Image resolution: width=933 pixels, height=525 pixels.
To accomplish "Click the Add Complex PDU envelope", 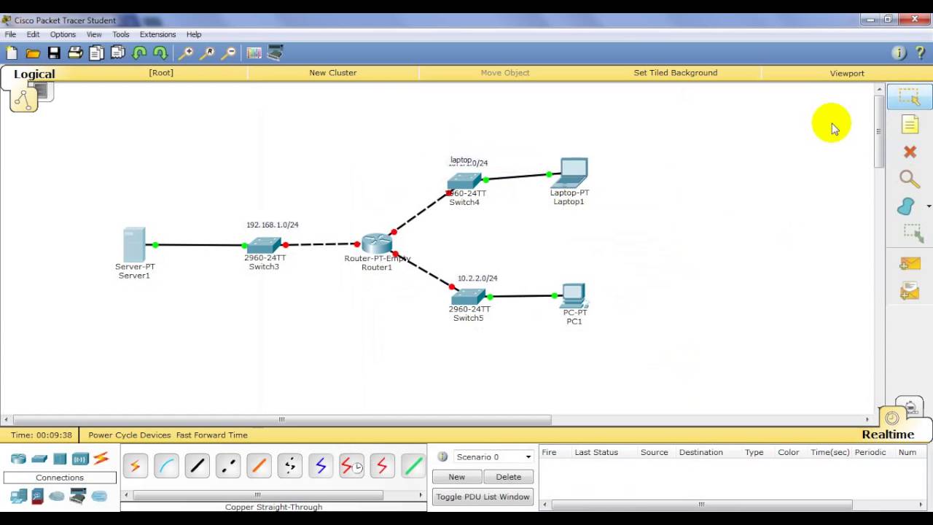I will click(910, 292).
